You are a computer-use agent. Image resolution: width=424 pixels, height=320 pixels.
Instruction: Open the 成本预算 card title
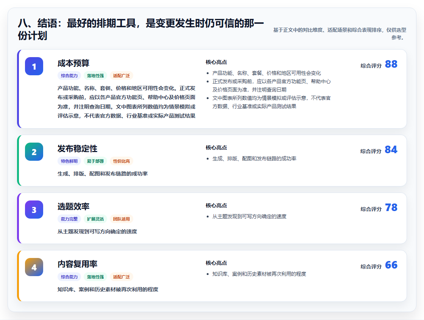73,63
